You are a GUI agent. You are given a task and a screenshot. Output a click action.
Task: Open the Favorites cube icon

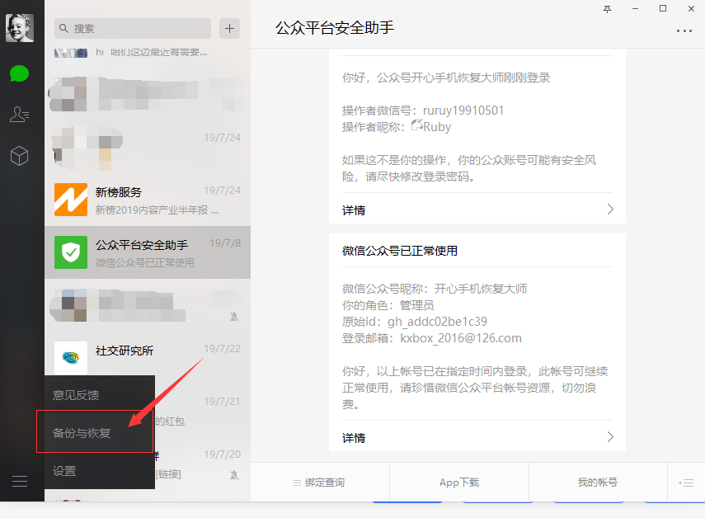tap(19, 156)
